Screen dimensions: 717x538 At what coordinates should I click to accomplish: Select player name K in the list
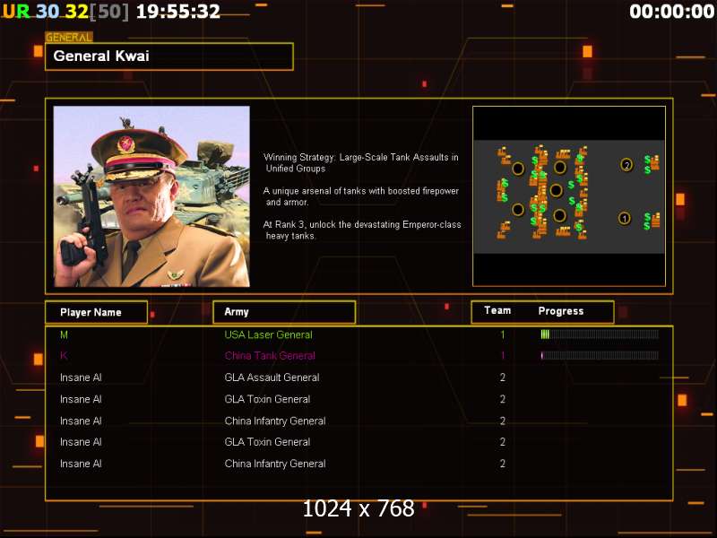(64, 356)
